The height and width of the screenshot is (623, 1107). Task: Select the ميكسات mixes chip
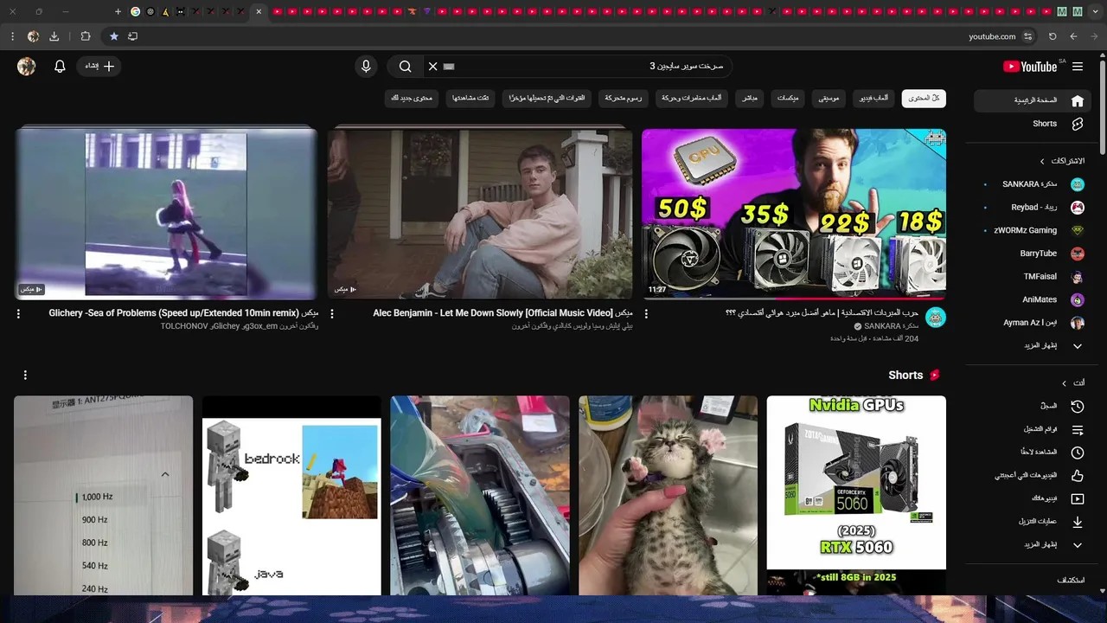point(788,99)
